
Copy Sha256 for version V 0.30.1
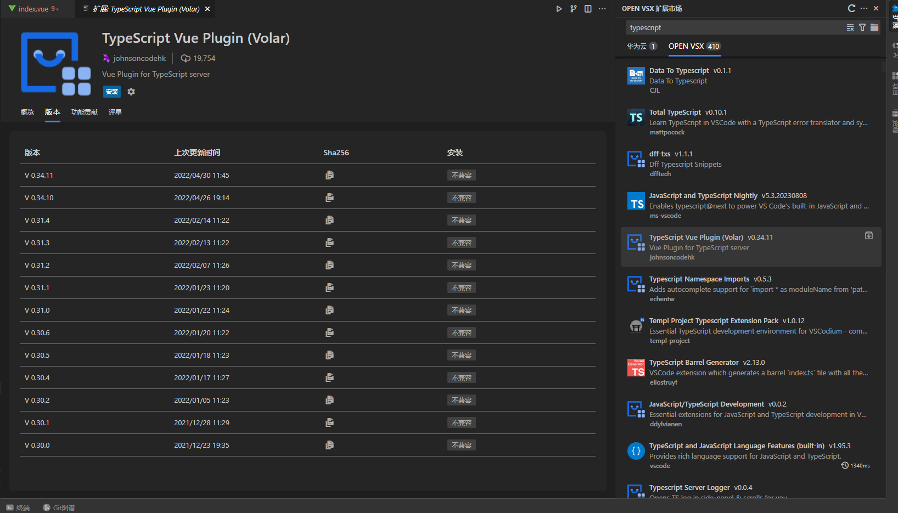[329, 422]
